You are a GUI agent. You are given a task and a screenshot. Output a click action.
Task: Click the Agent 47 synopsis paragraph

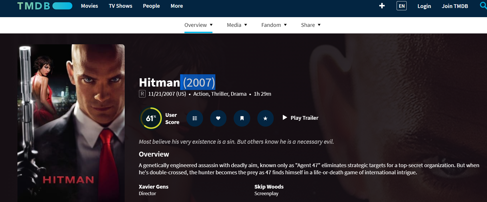[309, 169]
